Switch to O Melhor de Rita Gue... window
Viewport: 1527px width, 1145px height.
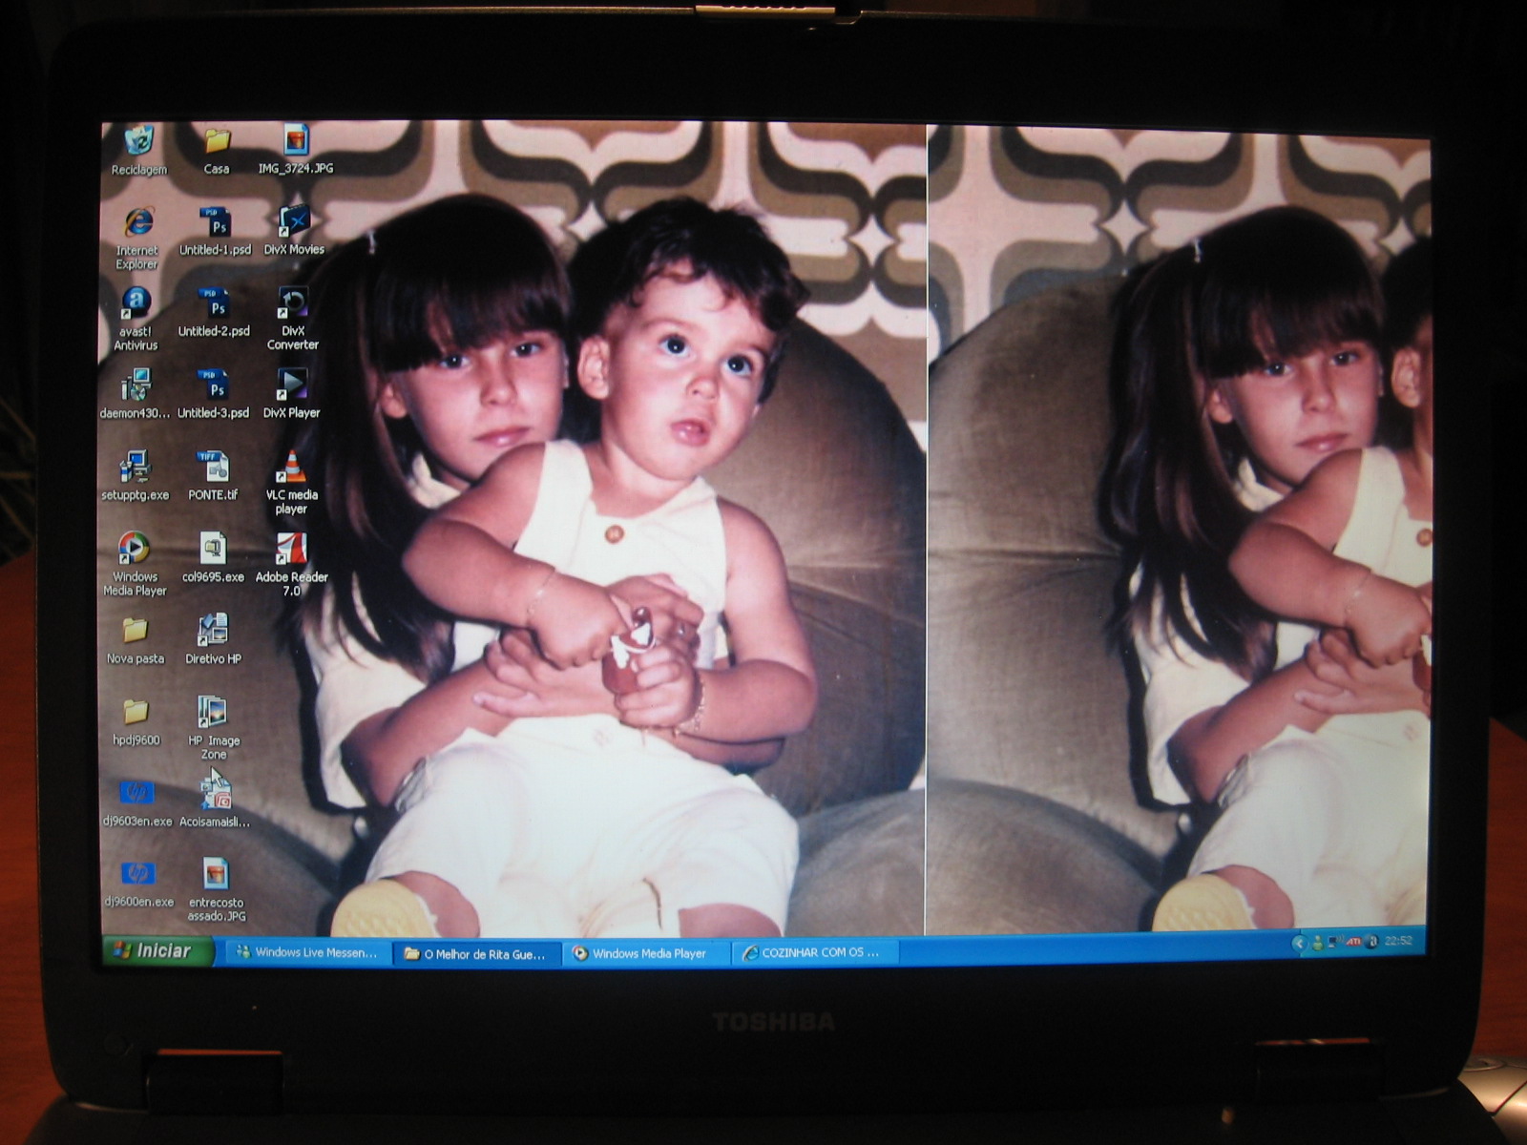click(475, 953)
